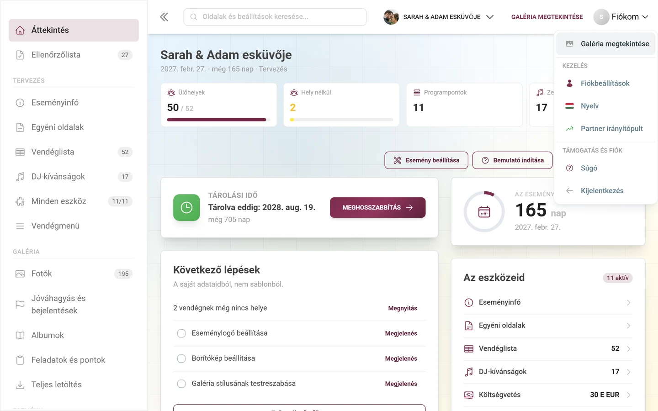Expand the Eseményinfó row chevron in tools

(x=629, y=303)
